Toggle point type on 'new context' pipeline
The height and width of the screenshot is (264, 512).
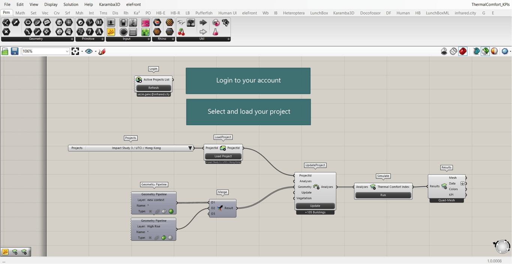click(150, 211)
